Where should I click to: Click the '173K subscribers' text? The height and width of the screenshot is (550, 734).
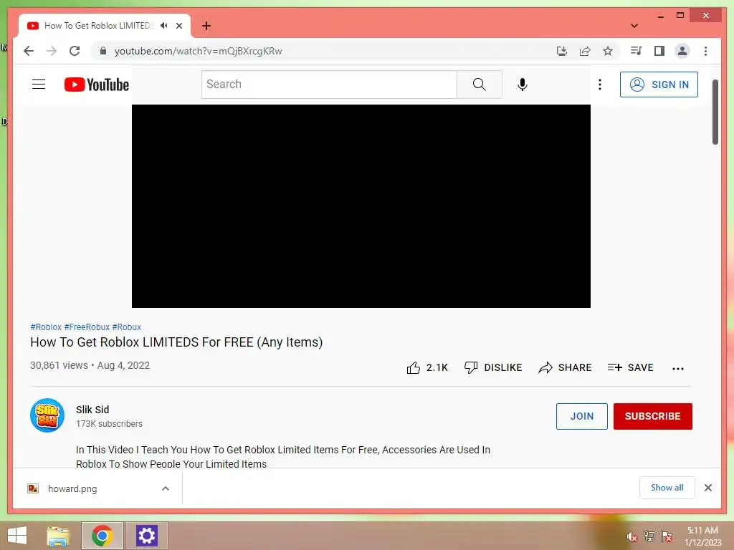tap(109, 424)
